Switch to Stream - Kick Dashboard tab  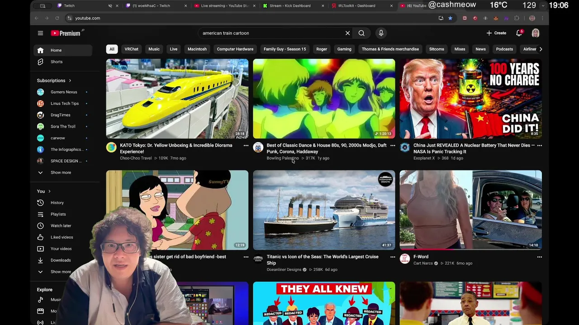coord(292,6)
